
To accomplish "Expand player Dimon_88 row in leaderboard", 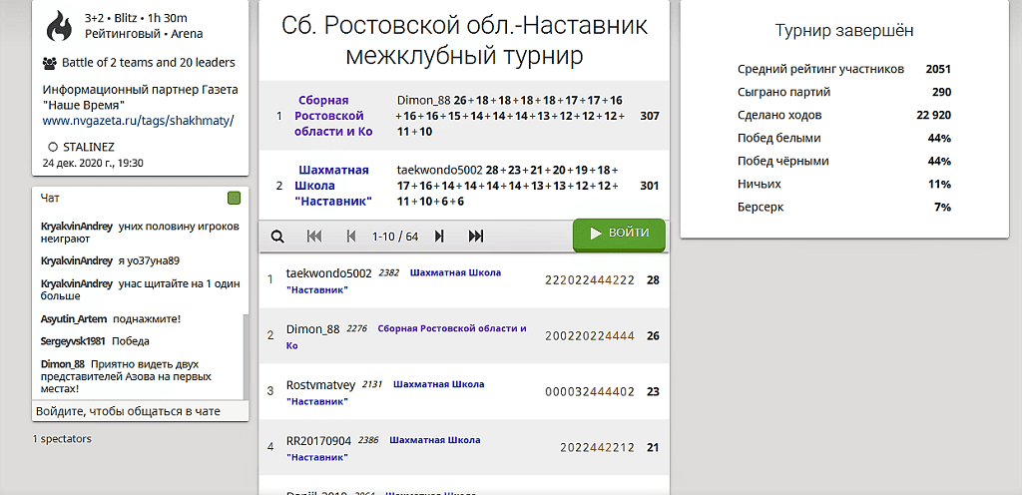I will [x=312, y=329].
